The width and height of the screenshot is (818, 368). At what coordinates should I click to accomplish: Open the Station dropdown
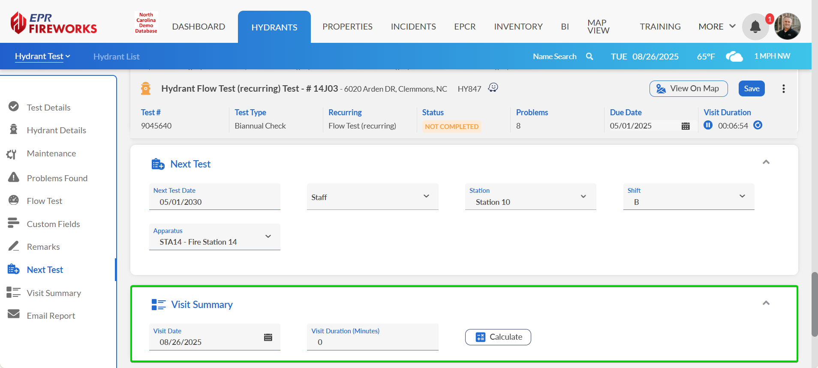pyautogui.click(x=530, y=197)
